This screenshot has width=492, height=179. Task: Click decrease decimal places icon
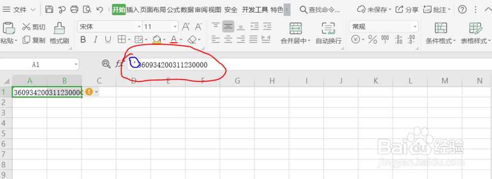(x=411, y=39)
